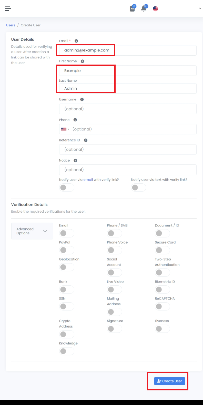Screen dimensions: 203x405
Task: Click the First Name info icon
Action: tap(83, 61)
